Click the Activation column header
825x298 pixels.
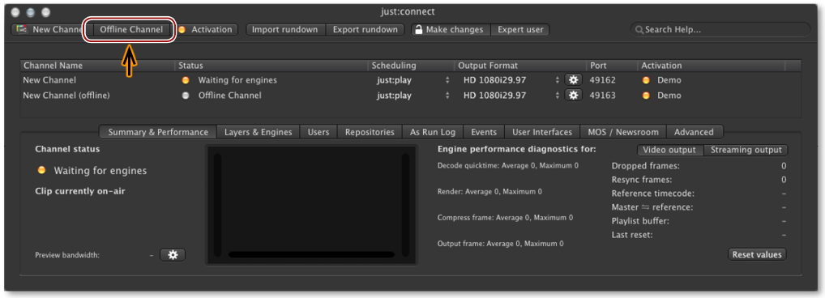711,66
